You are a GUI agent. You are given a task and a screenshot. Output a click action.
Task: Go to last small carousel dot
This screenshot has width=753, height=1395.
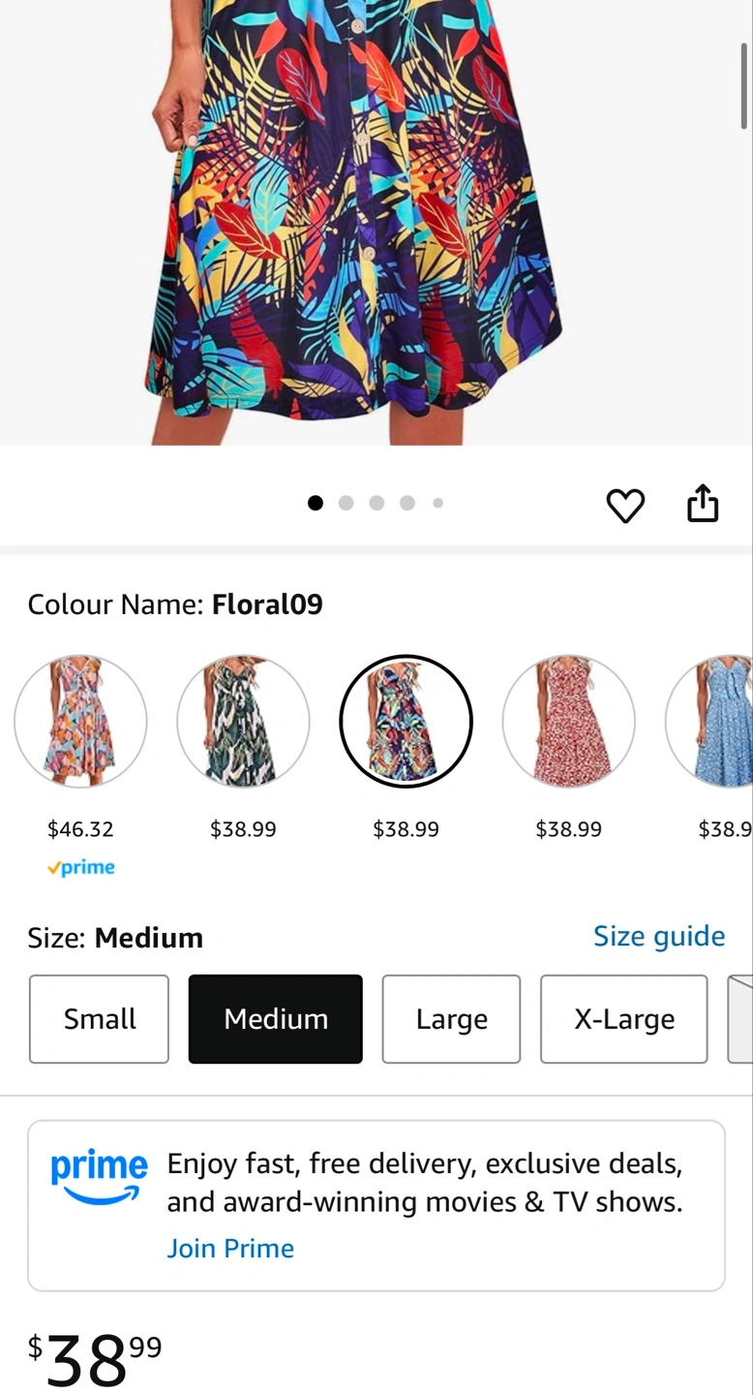coord(438,503)
